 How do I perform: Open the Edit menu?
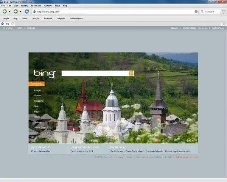coord(9,6)
